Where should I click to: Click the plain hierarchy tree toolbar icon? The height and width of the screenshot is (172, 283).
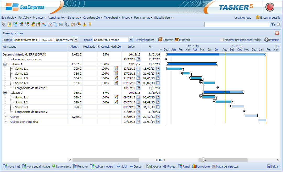pos(56,24)
